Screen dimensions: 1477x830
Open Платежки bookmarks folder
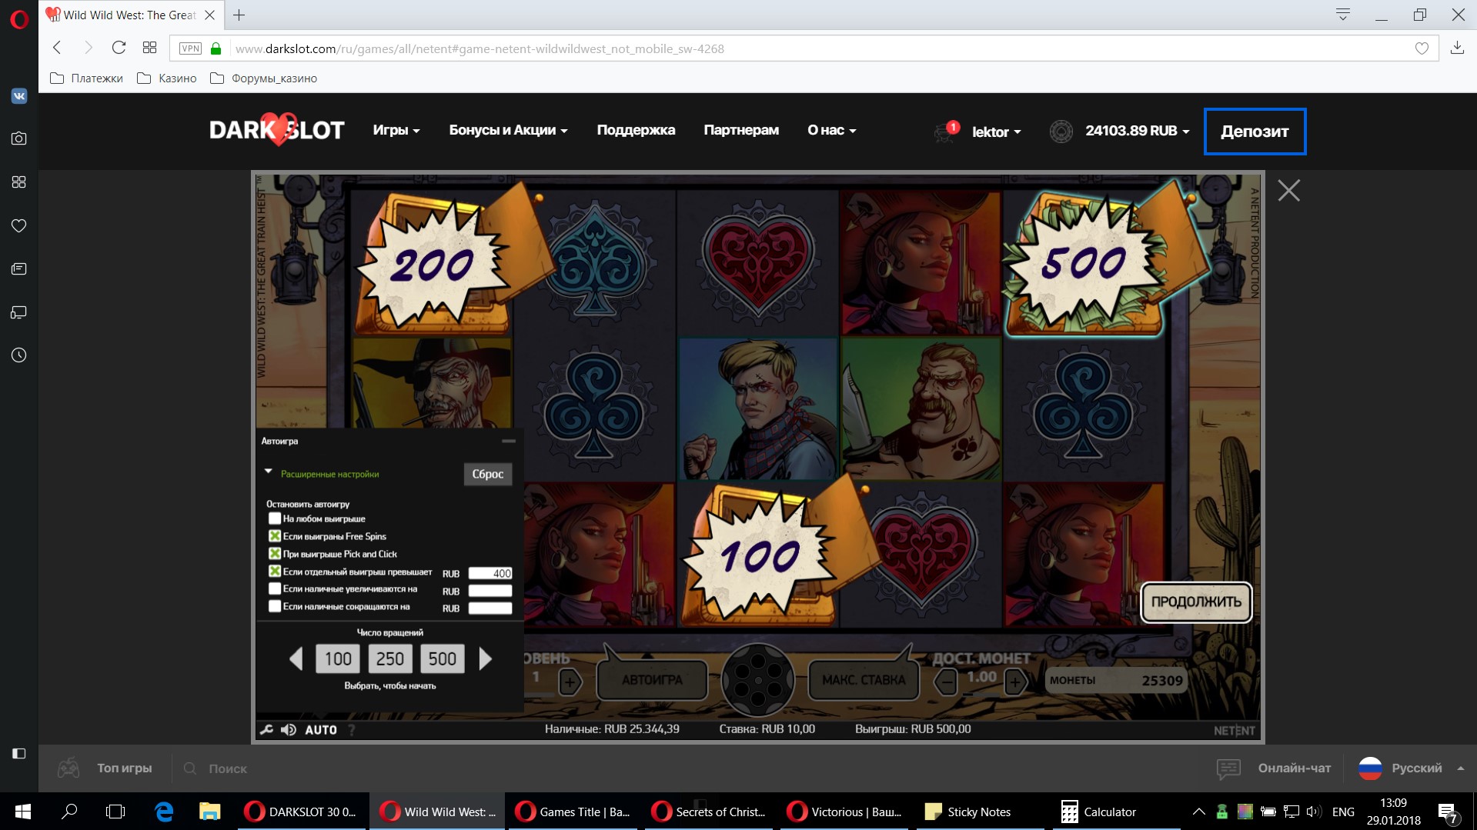(86, 78)
